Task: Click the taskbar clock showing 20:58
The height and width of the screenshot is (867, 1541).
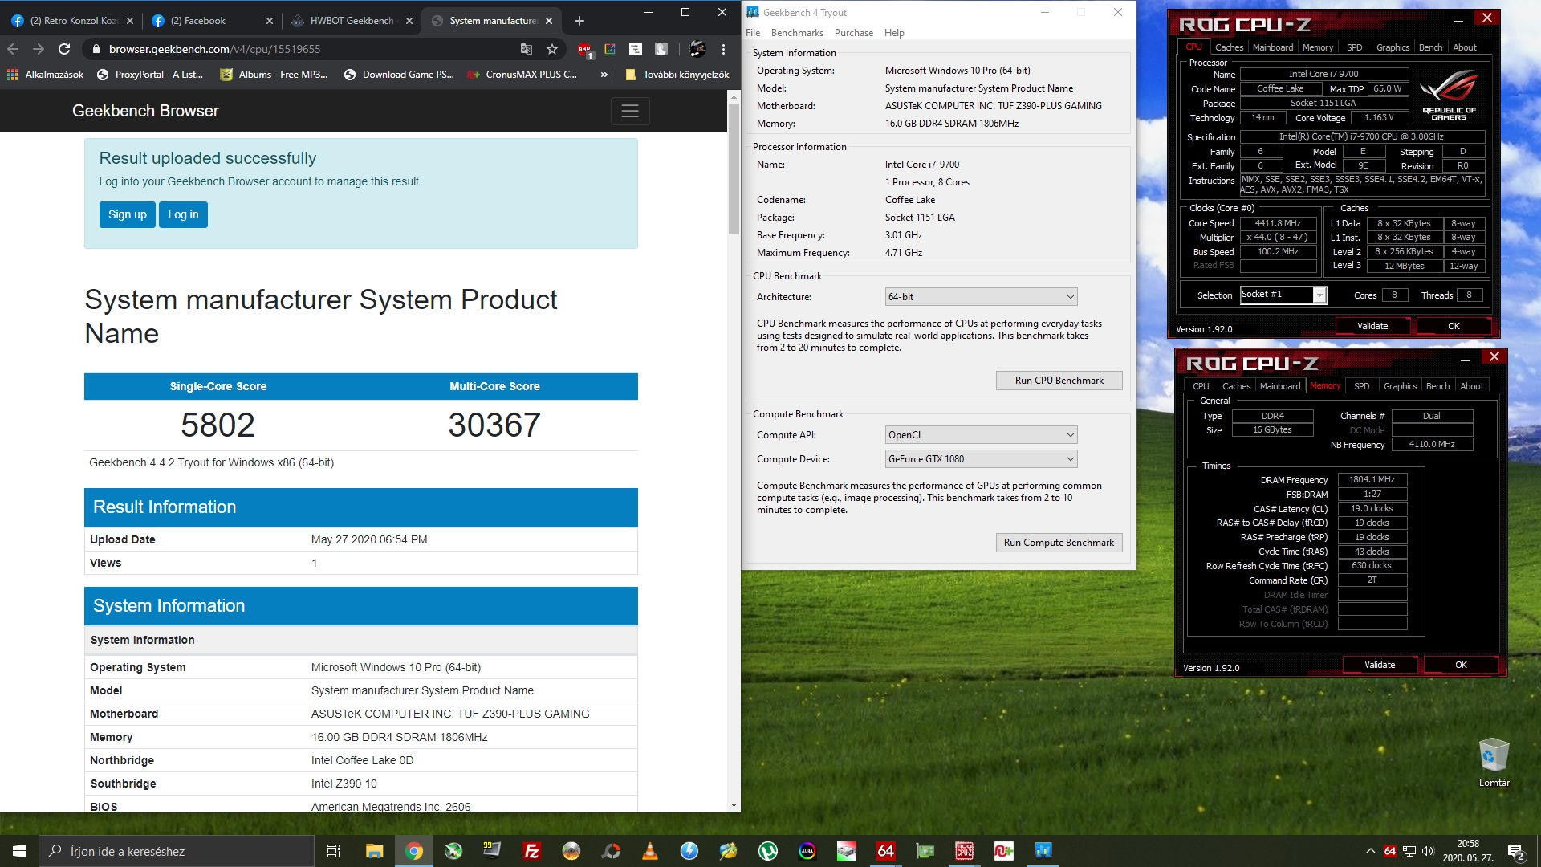Action: (1468, 851)
